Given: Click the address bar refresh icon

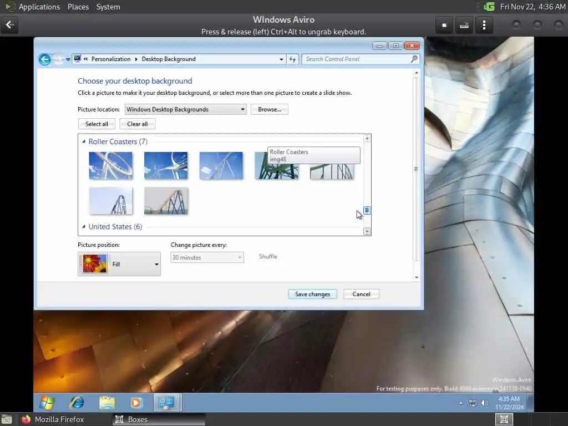Looking at the screenshot, I should coord(292,59).
